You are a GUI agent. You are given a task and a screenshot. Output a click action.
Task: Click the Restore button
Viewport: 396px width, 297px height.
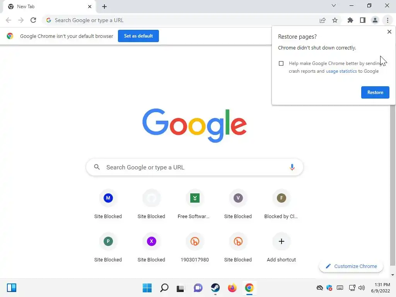375,92
